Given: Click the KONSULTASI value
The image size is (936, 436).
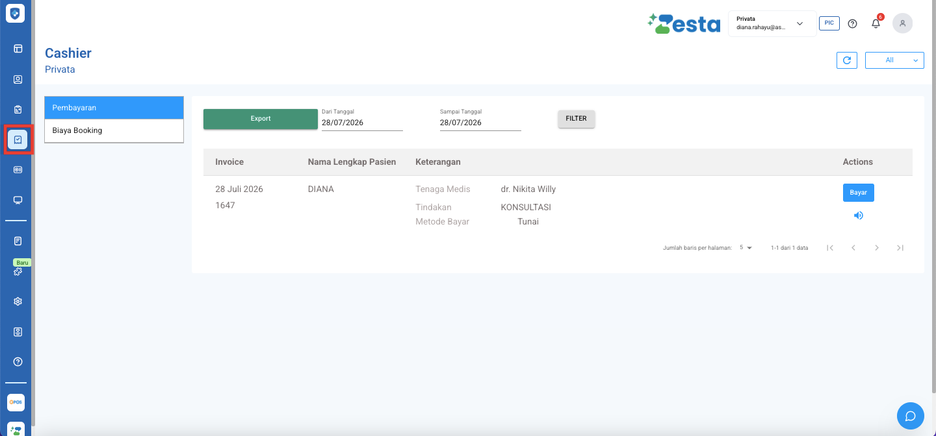Looking at the screenshot, I should [x=526, y=208].
